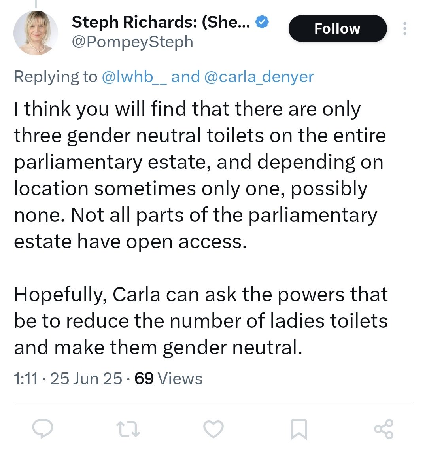Open the share options icon
Screen dimensions: 427x450
pos(384,429)
